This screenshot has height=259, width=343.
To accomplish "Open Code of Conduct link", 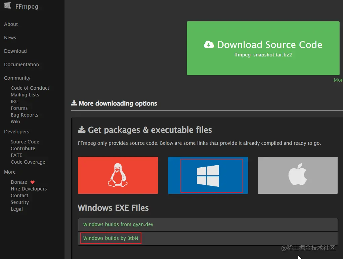I will pos(30,88).
